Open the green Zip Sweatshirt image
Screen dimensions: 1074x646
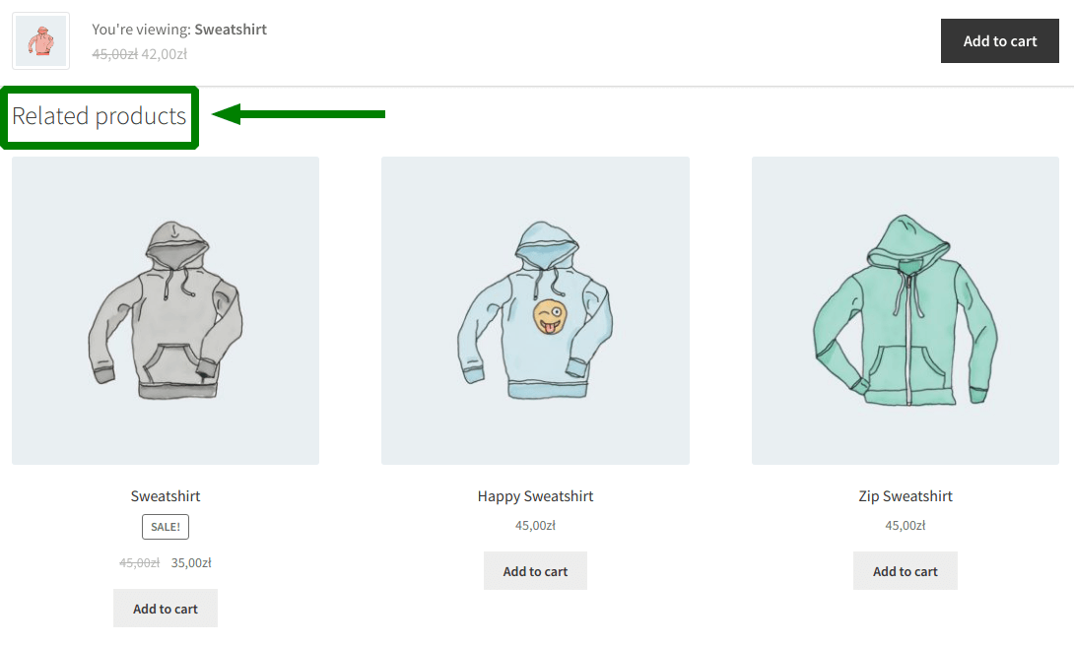click(x=905, y=310)
